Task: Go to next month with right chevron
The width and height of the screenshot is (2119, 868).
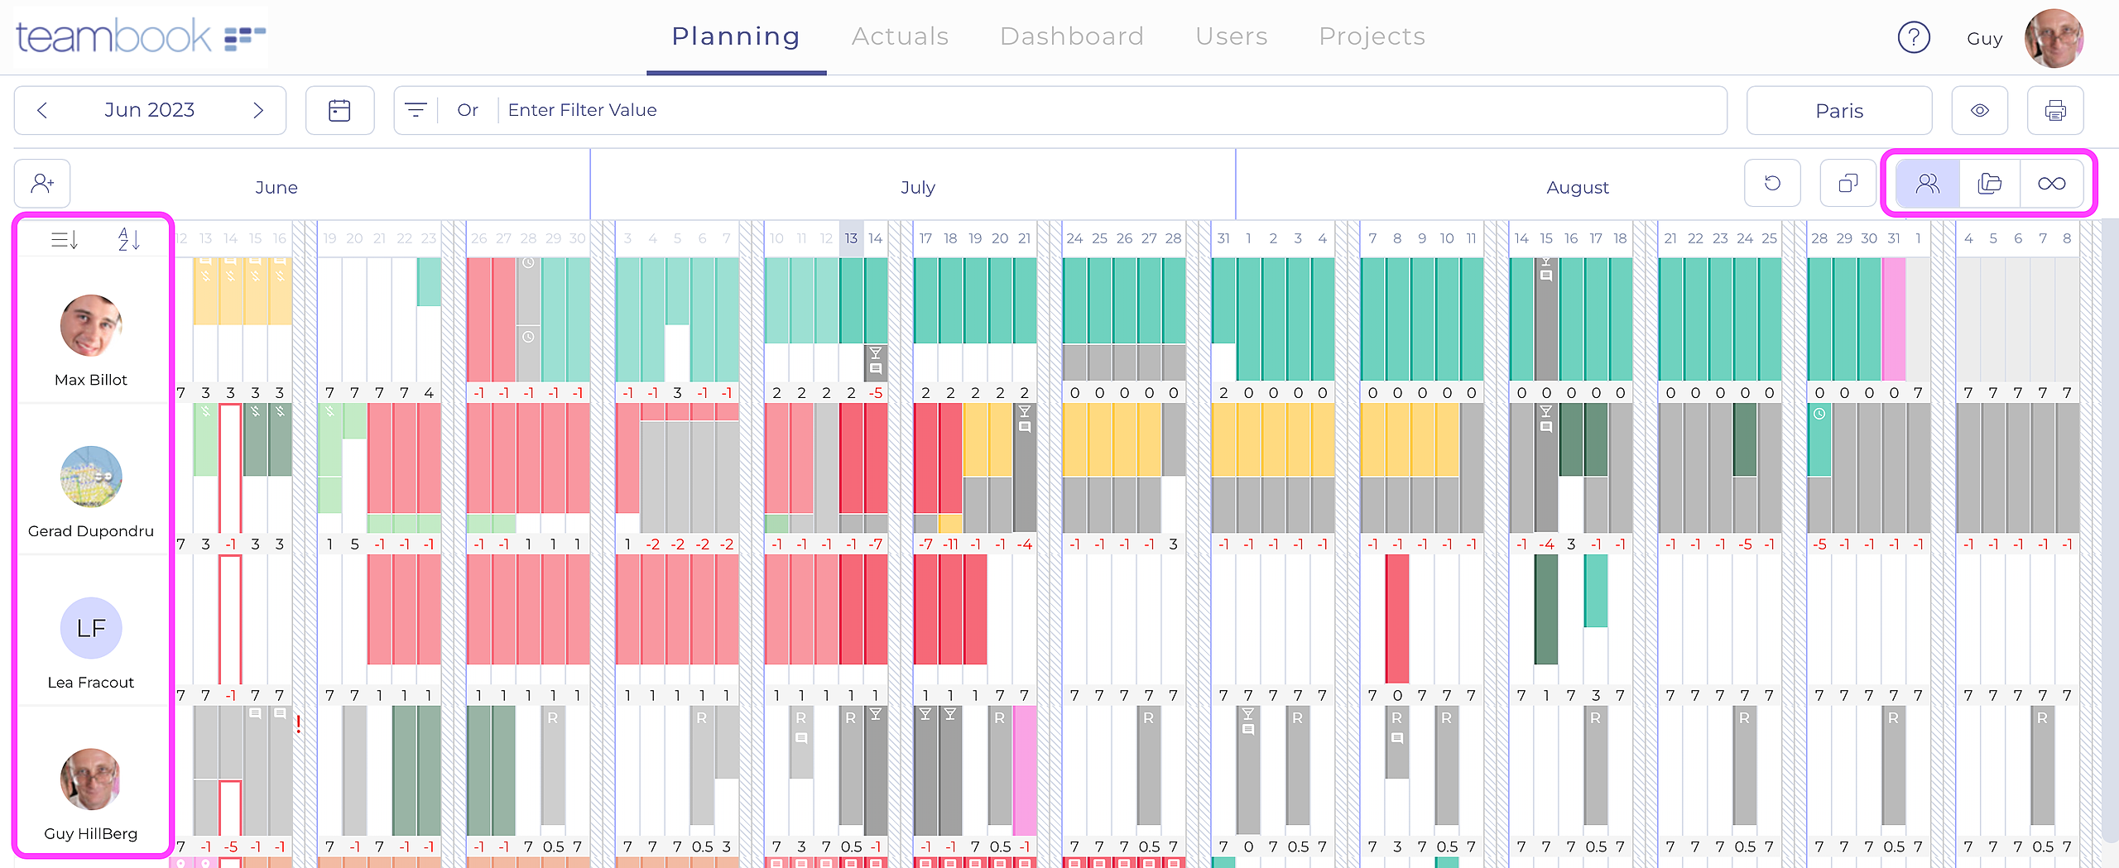Action: click(x=258, y=109)
